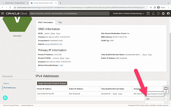The height and width of the screenshot is (107, 171).
Task: Open the Oracle Cloud navigation hamburger menu
Action: click(2, 13)
